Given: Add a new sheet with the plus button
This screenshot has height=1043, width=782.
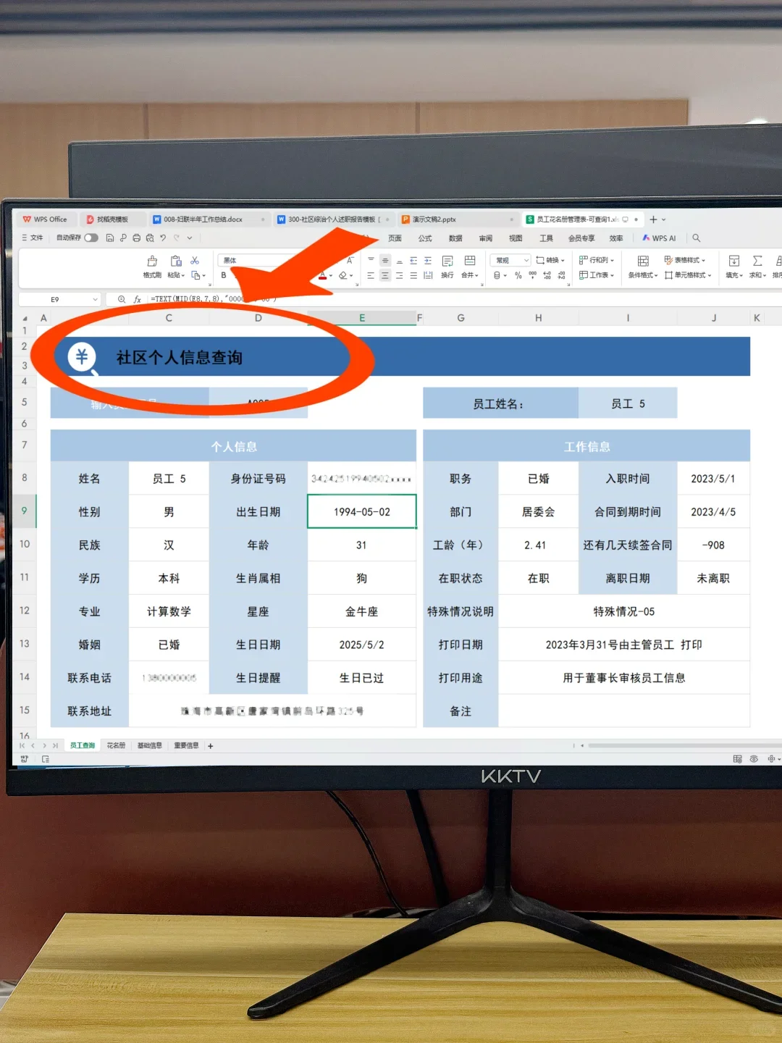Looking at the screenshot, I should (x=210, y=745).
